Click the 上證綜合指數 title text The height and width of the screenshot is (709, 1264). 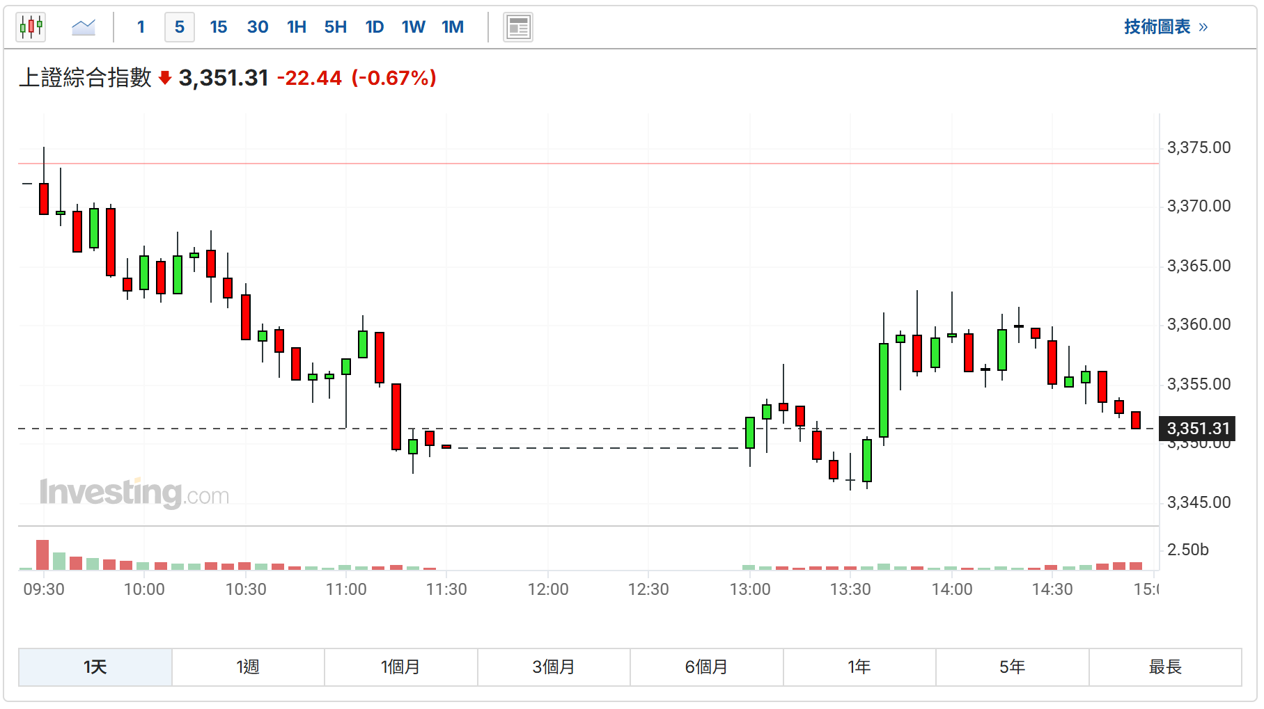tap(85, 77)
